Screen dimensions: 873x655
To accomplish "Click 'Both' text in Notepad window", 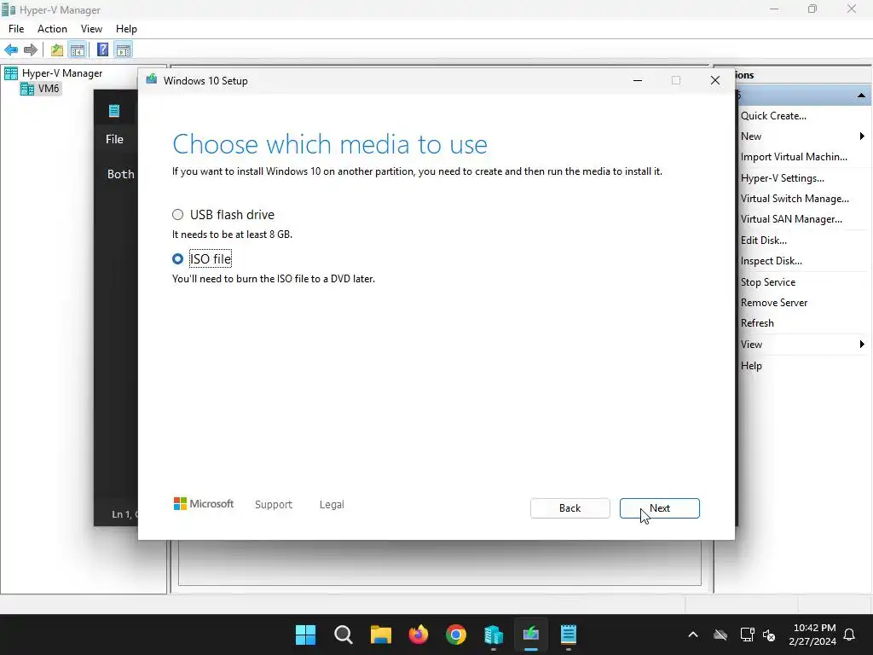I will tap(121, 174).
